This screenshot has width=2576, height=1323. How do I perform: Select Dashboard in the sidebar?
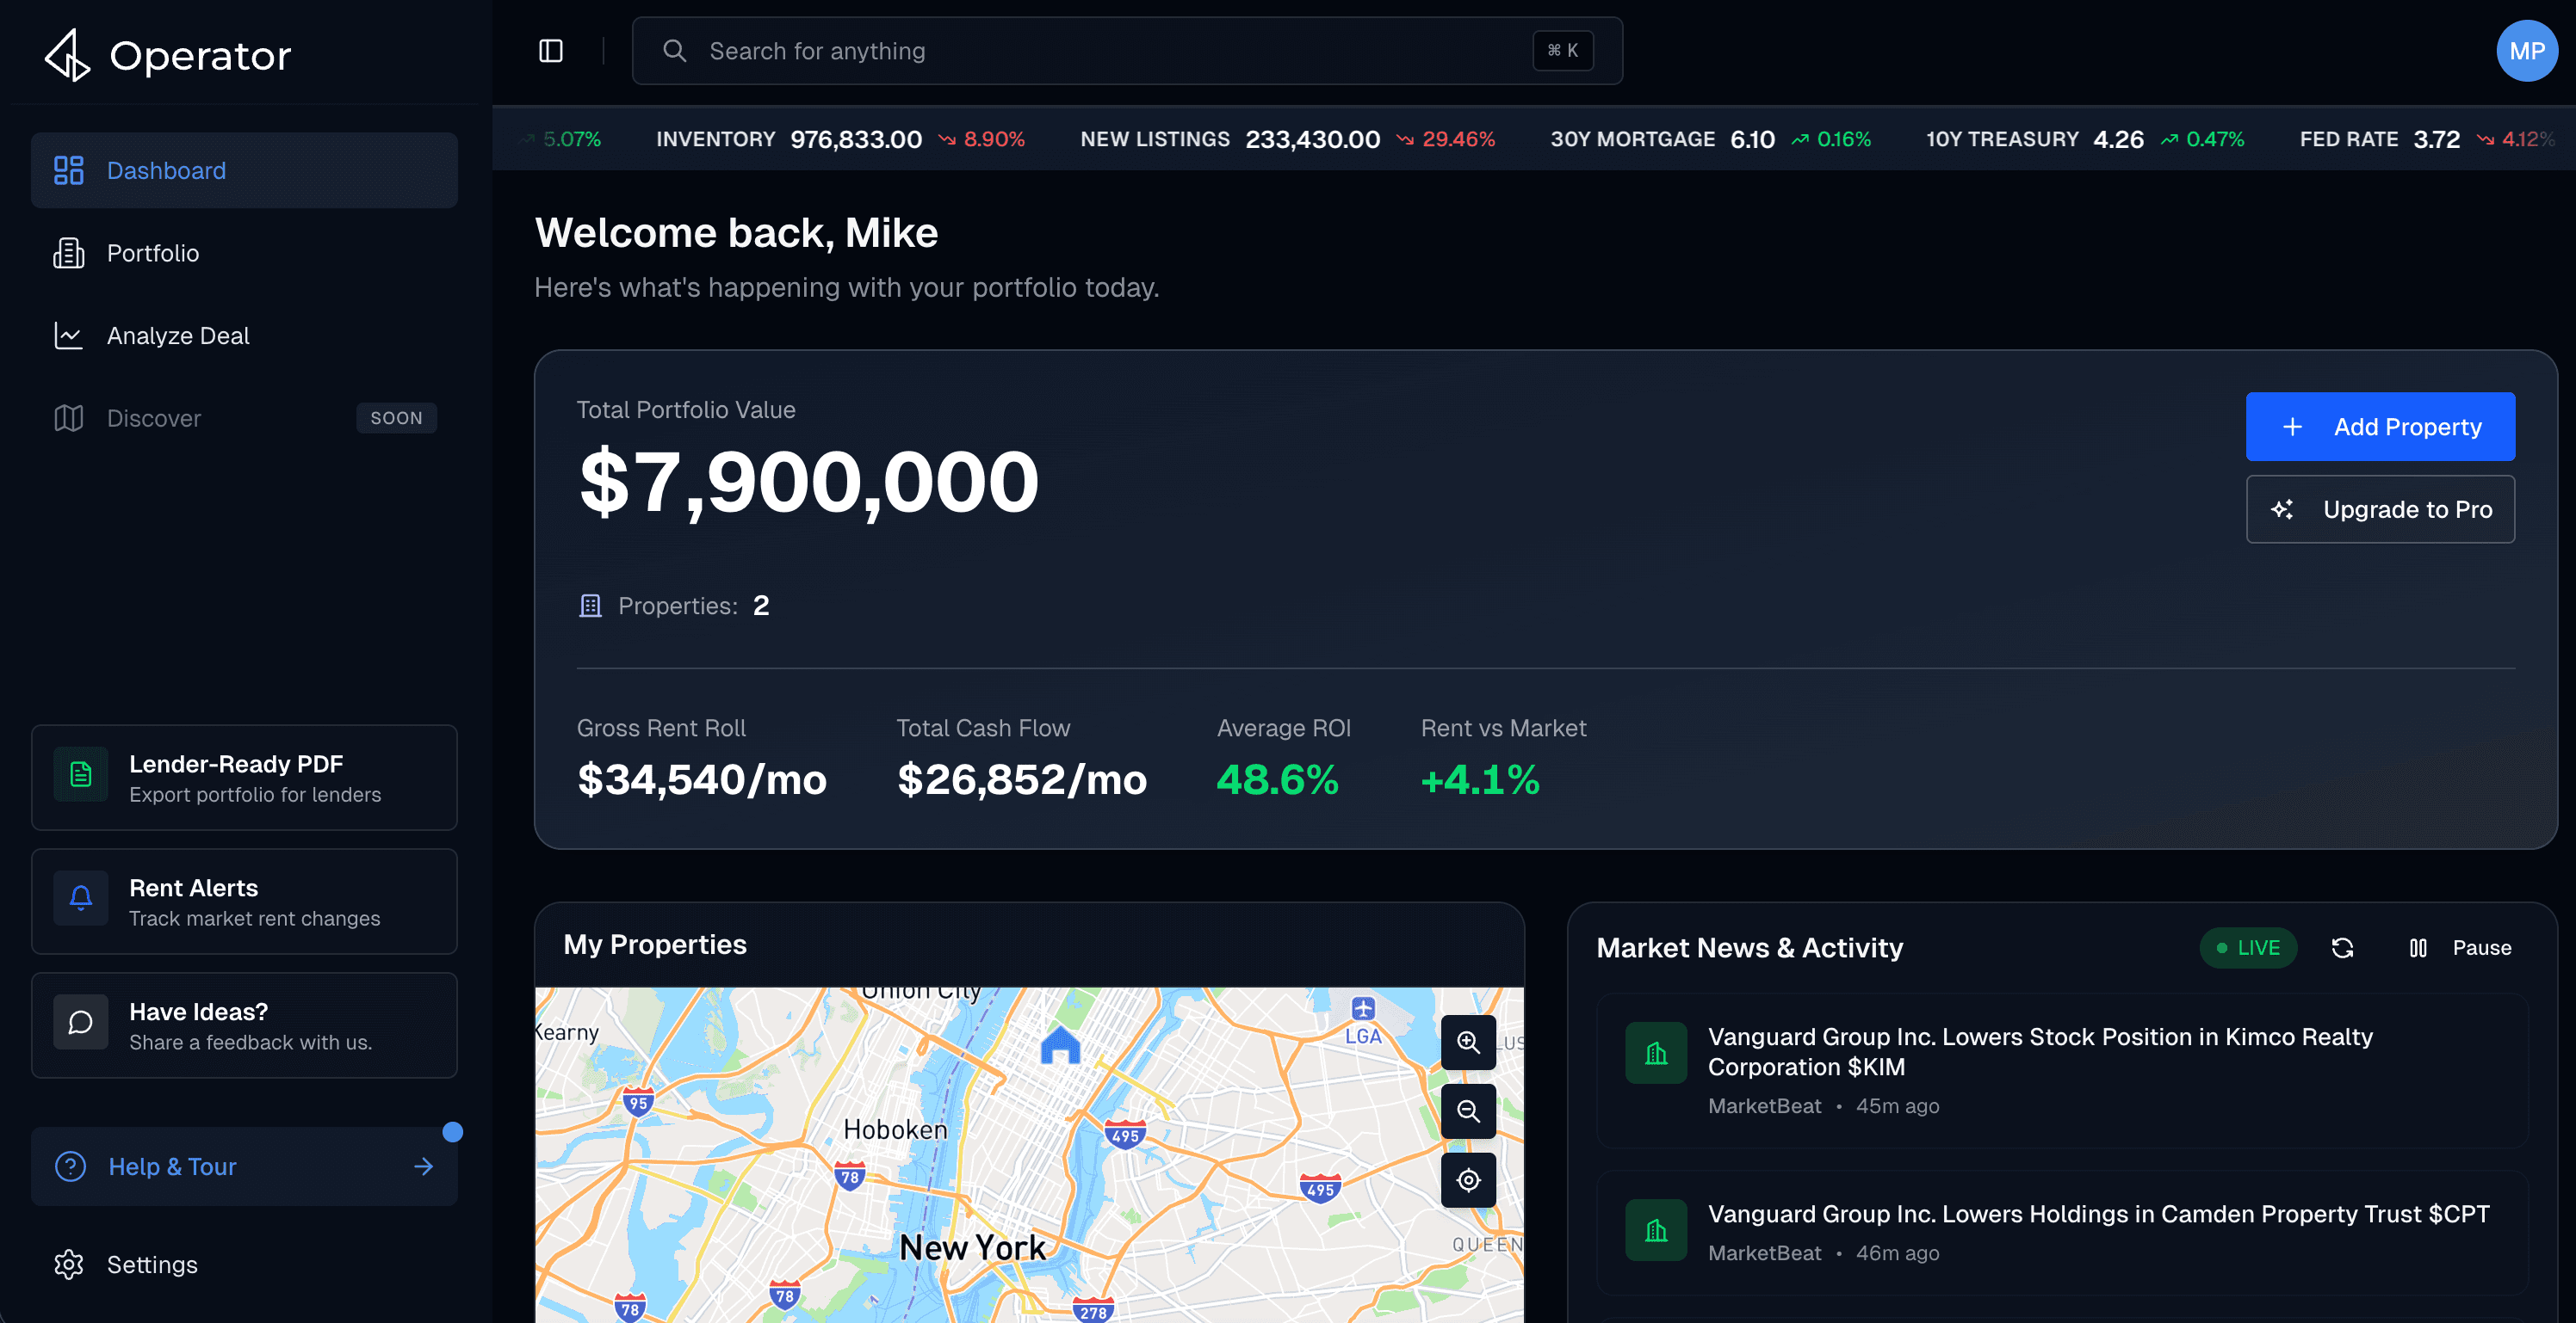[x=165, y=169]
